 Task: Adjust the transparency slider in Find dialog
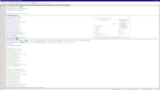[x=124, y=34]
